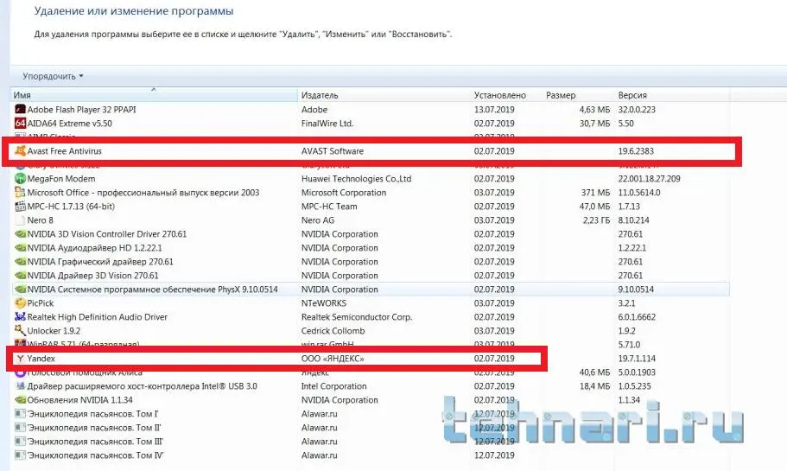Screen dimensions: 787x471
Task: Click version value 22.001.18.27.209
Action: [649, 178]
